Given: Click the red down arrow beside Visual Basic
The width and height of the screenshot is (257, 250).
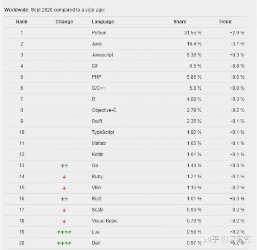Looking at the screenshot, I should 64,221.
